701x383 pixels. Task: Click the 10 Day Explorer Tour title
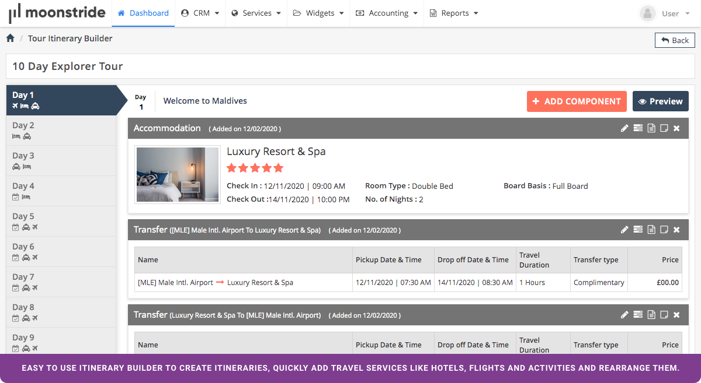pyautogui.click(x=68, y=66)
